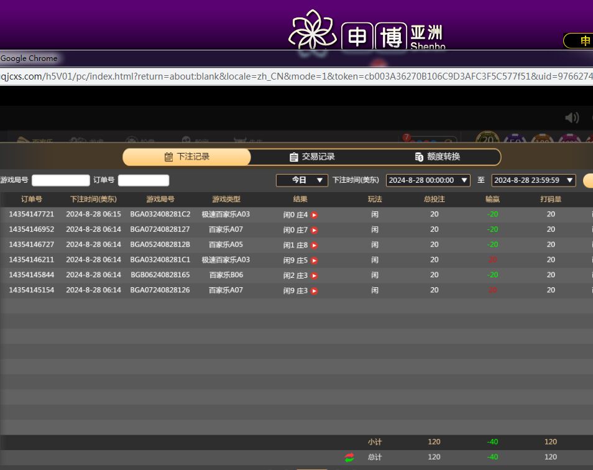Click the 游戏局号 input field

[x=60, y=180]
